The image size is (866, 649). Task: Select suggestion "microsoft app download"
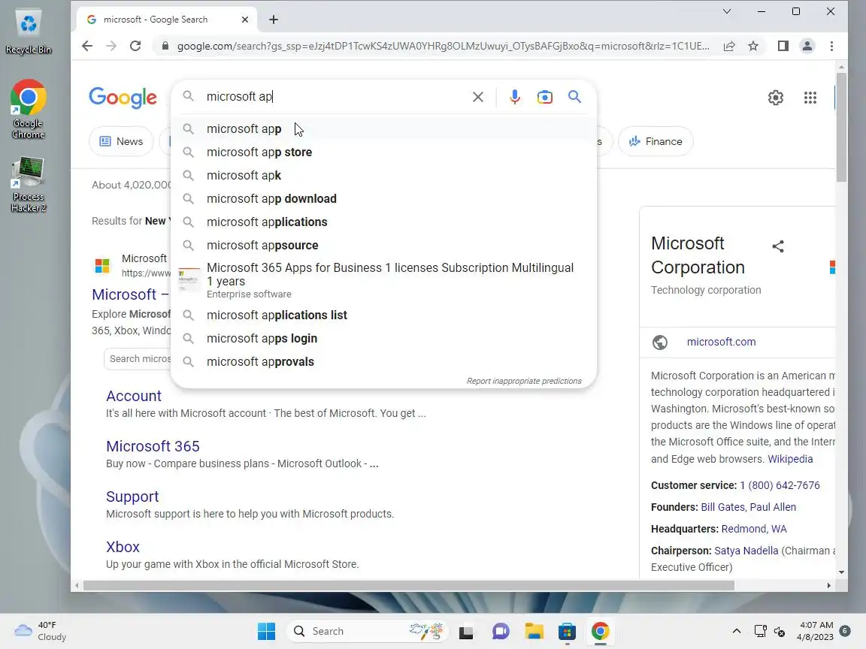click(384, 198)
